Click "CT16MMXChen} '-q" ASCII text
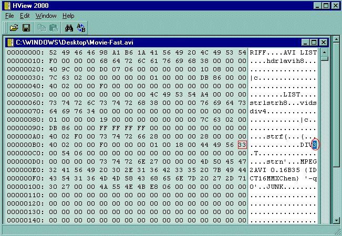The image size is (342, 236). [283, 178]
